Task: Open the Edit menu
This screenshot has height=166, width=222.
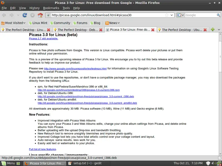Action: 13,8
